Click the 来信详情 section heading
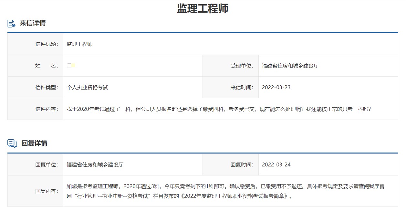The height and width of the screenshot is (212, 406). tap(32, 23)
